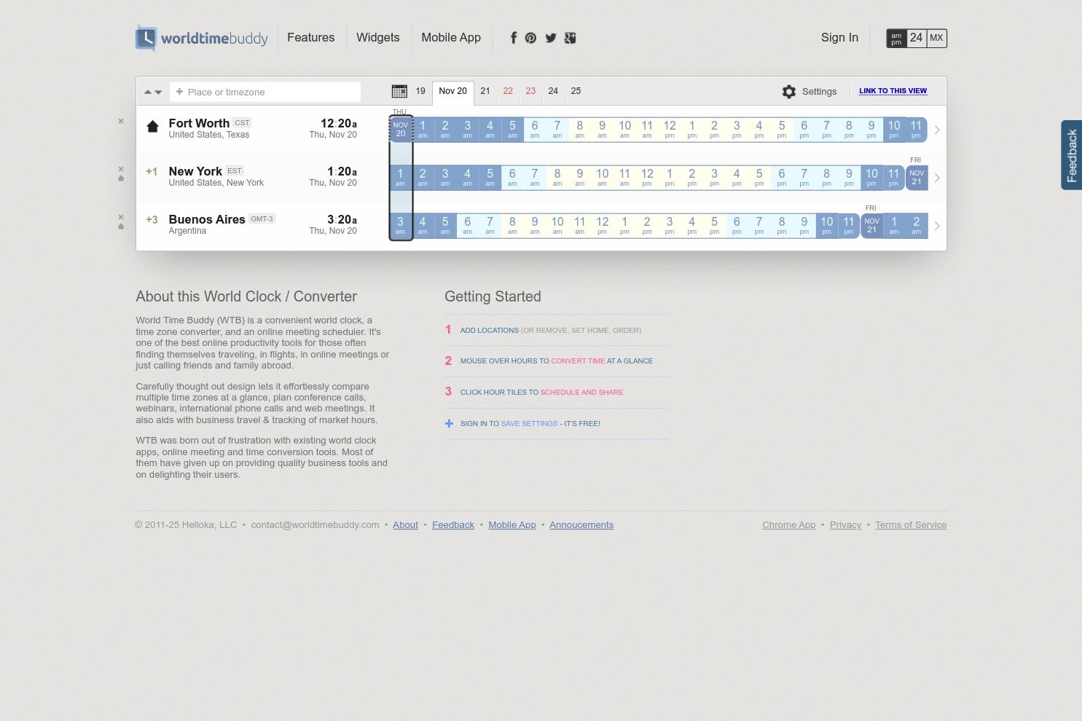Open the calendar date picker icon
Screen dimensions: 1082x721
(x=399, y=91)
